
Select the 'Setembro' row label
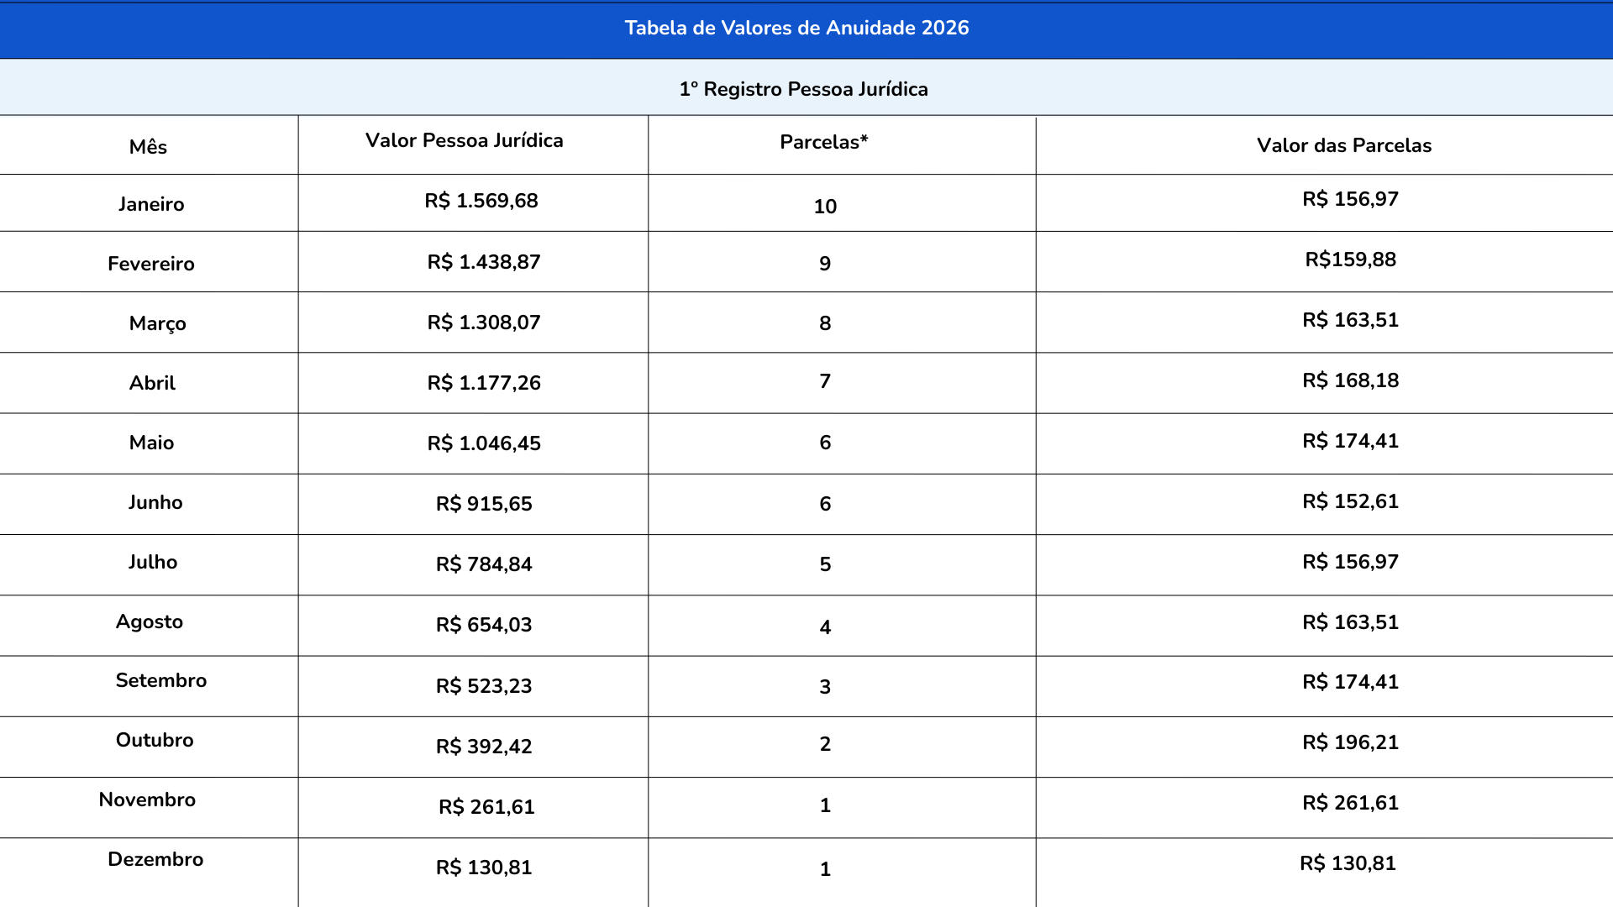pos(160,680)
